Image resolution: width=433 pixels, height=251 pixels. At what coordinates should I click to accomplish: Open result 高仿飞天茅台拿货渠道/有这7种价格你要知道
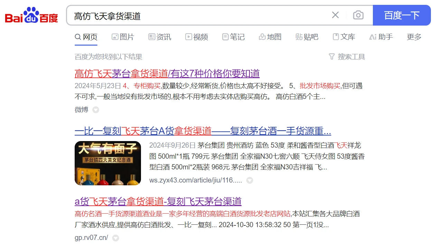(x=167, y=74)
